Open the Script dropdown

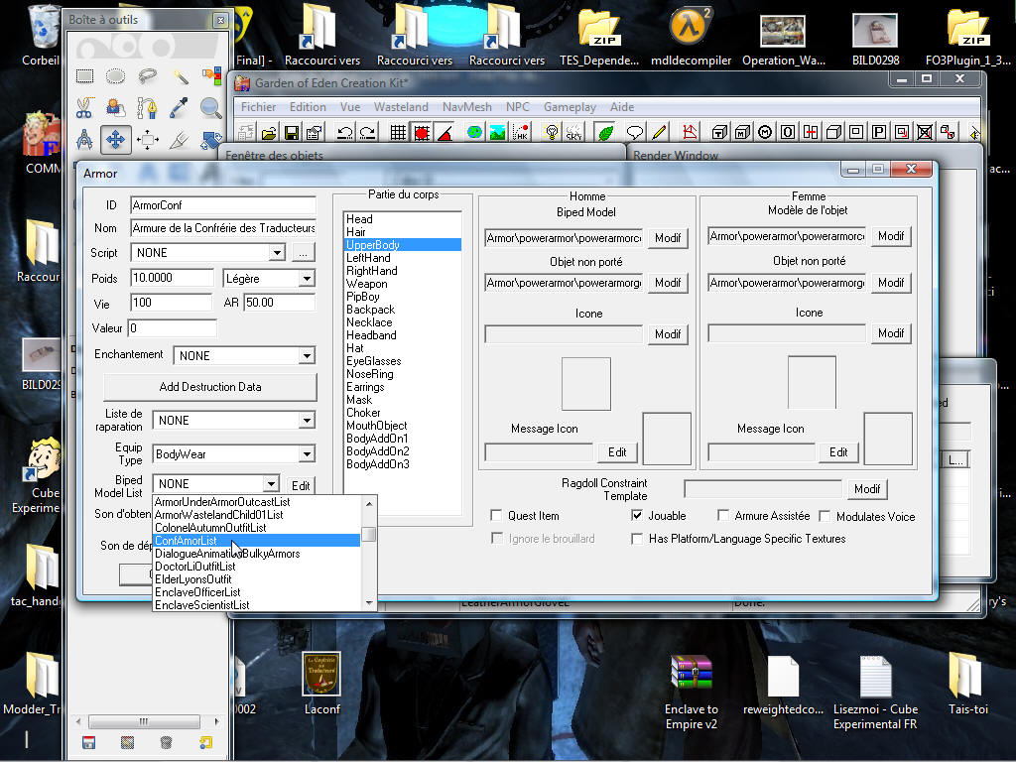pyautogui.click(x=278, y=253)
